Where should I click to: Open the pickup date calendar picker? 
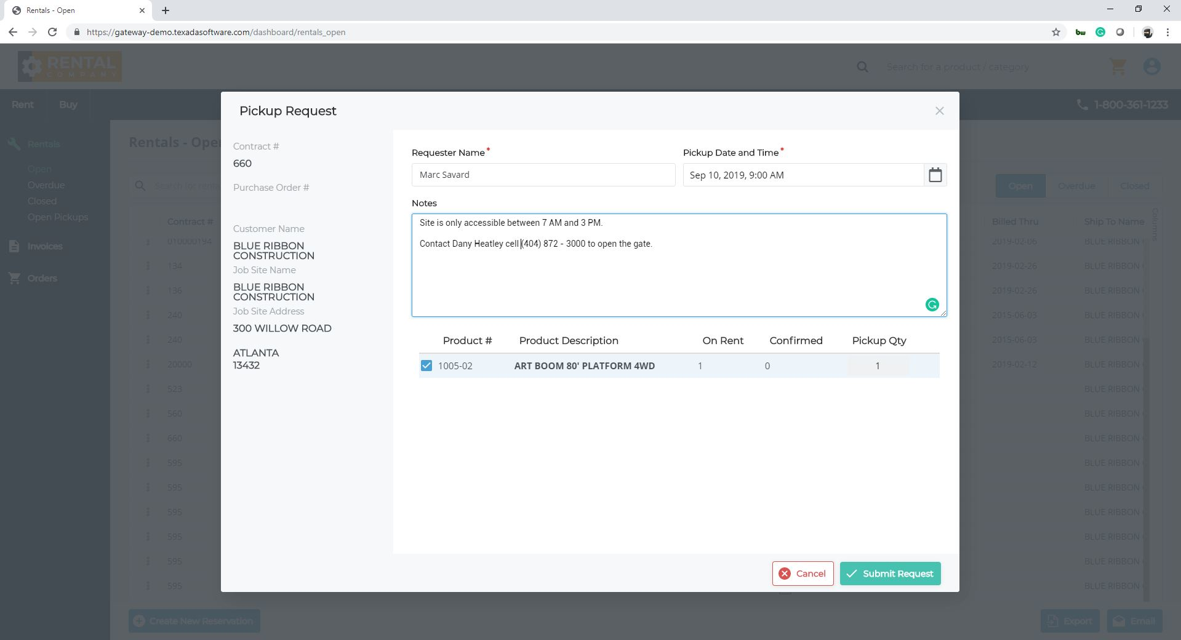[935, 175]
